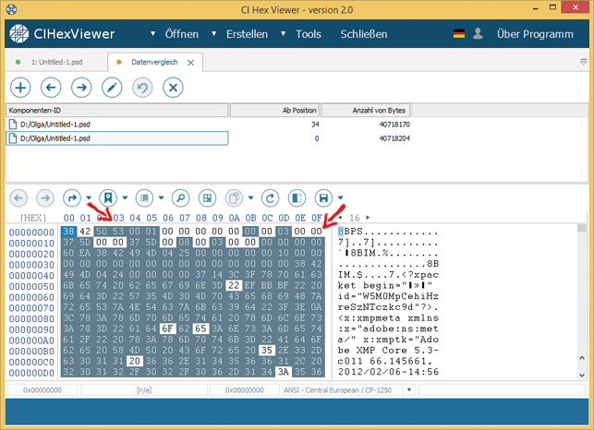This screenshot has width=594, height=430.
Task: Click the left arrow in the comparison toolbar
Action: click(x=51, y=88)
